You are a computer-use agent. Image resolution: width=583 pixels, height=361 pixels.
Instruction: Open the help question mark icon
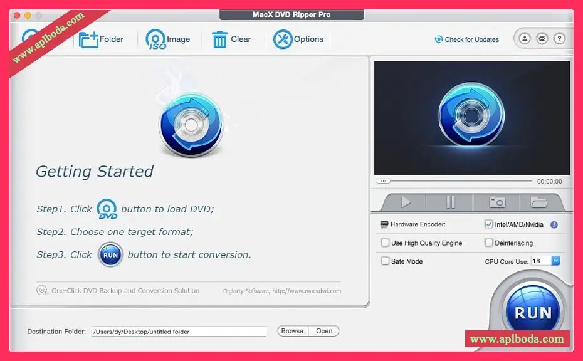pyautogui.click(x=559, y=39)
